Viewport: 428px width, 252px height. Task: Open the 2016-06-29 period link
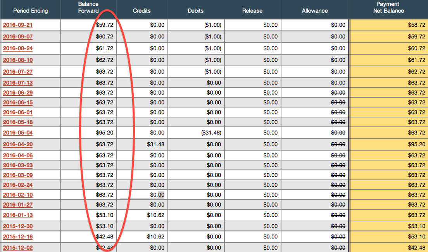pos(18,93)
